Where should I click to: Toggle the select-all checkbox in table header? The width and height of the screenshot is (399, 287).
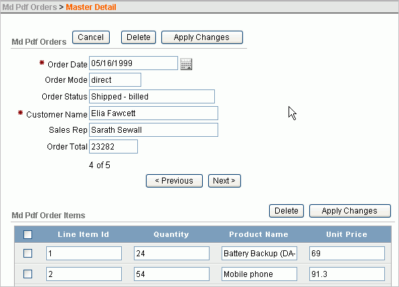point(27,234)
